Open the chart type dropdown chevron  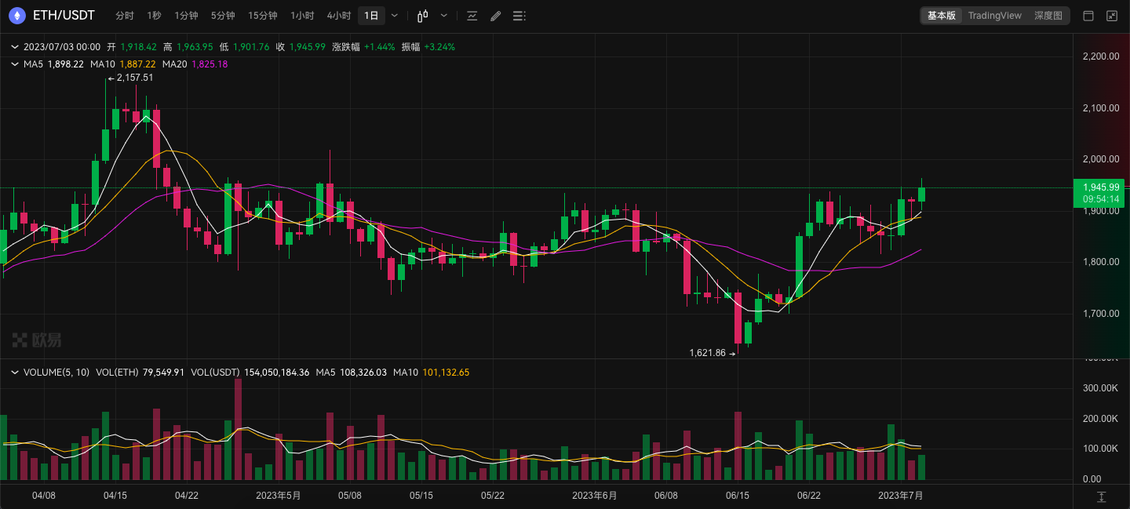point(443,16)
